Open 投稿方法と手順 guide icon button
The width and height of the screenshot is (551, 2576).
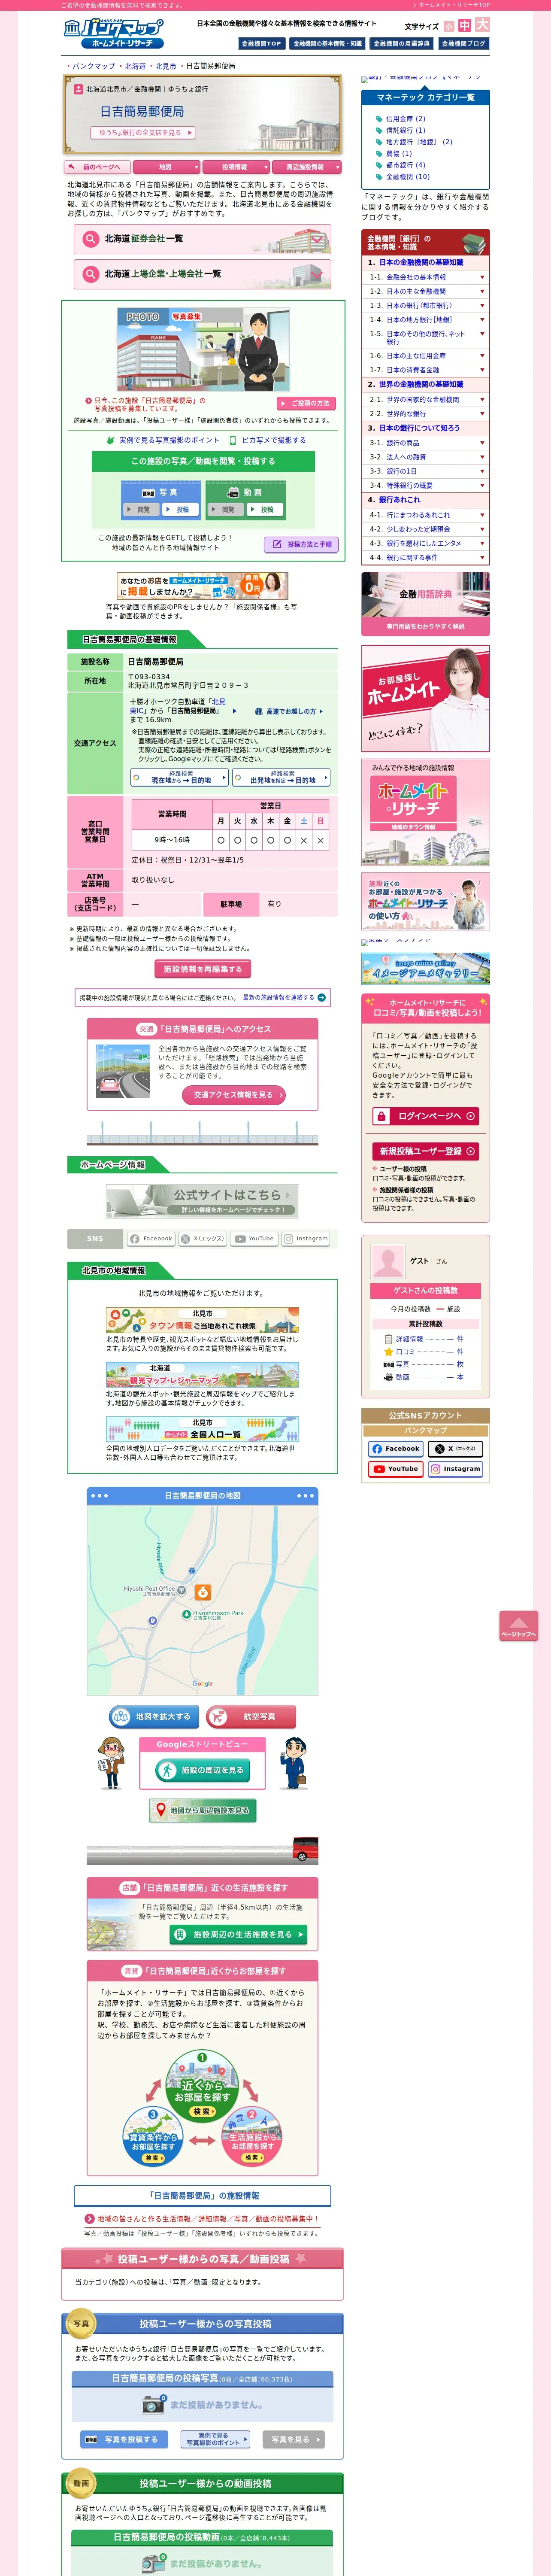[301, 545]
